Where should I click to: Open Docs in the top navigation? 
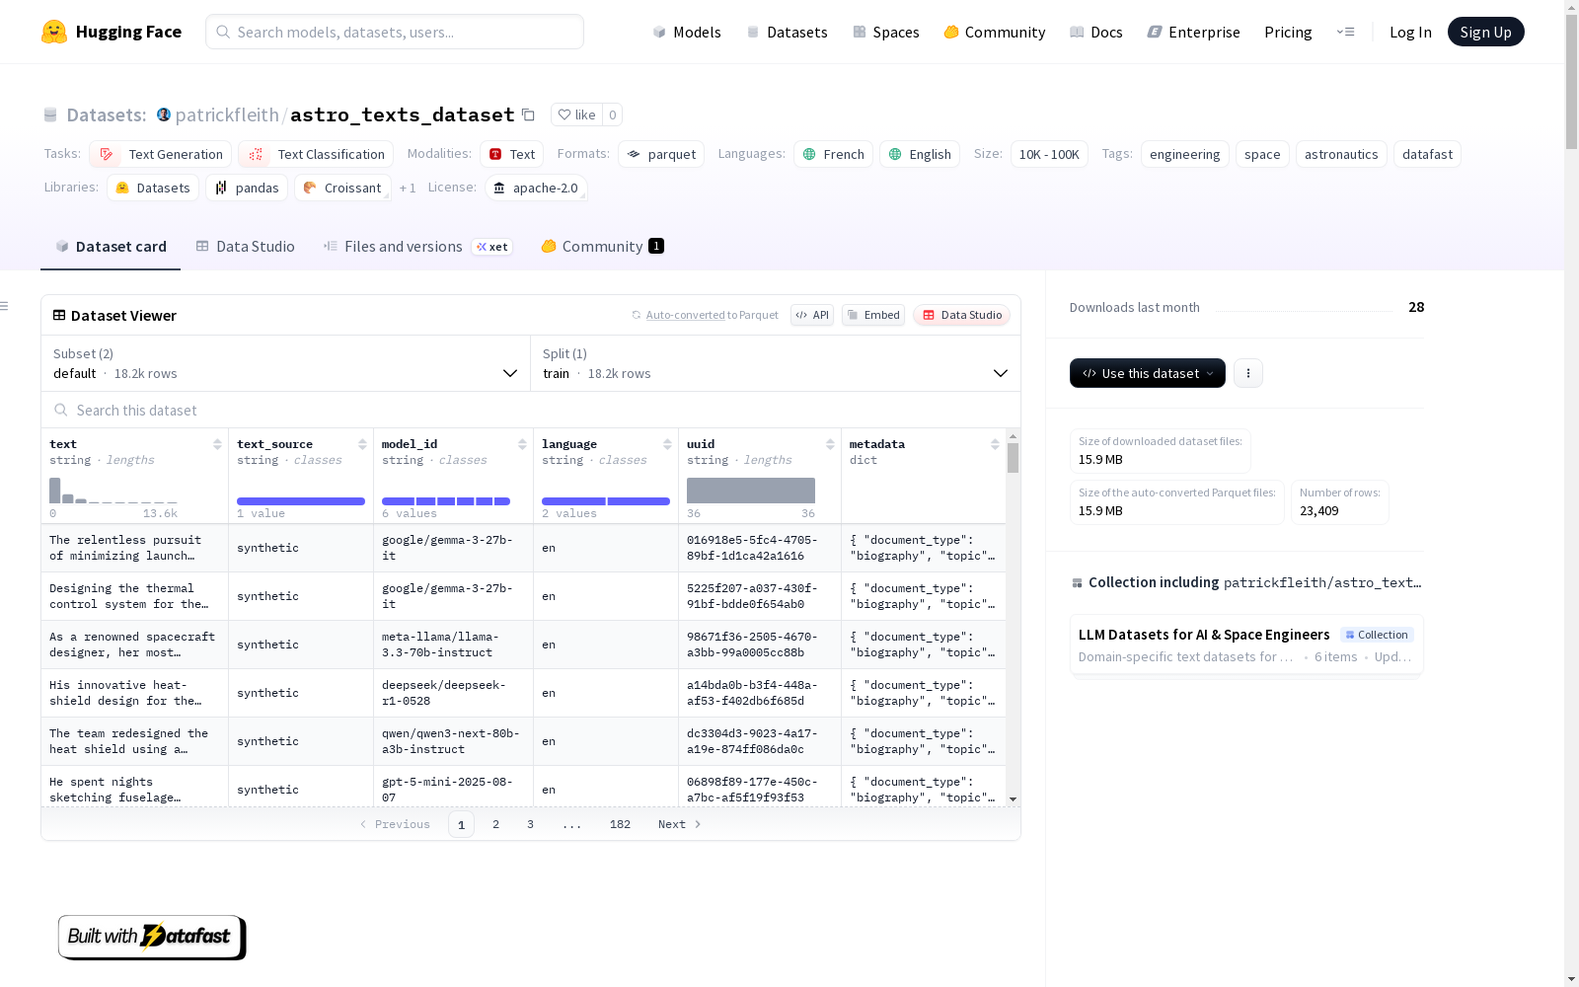(1095, 32)
